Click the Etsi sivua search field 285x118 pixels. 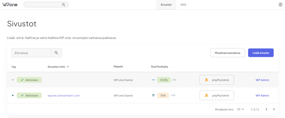31,53
